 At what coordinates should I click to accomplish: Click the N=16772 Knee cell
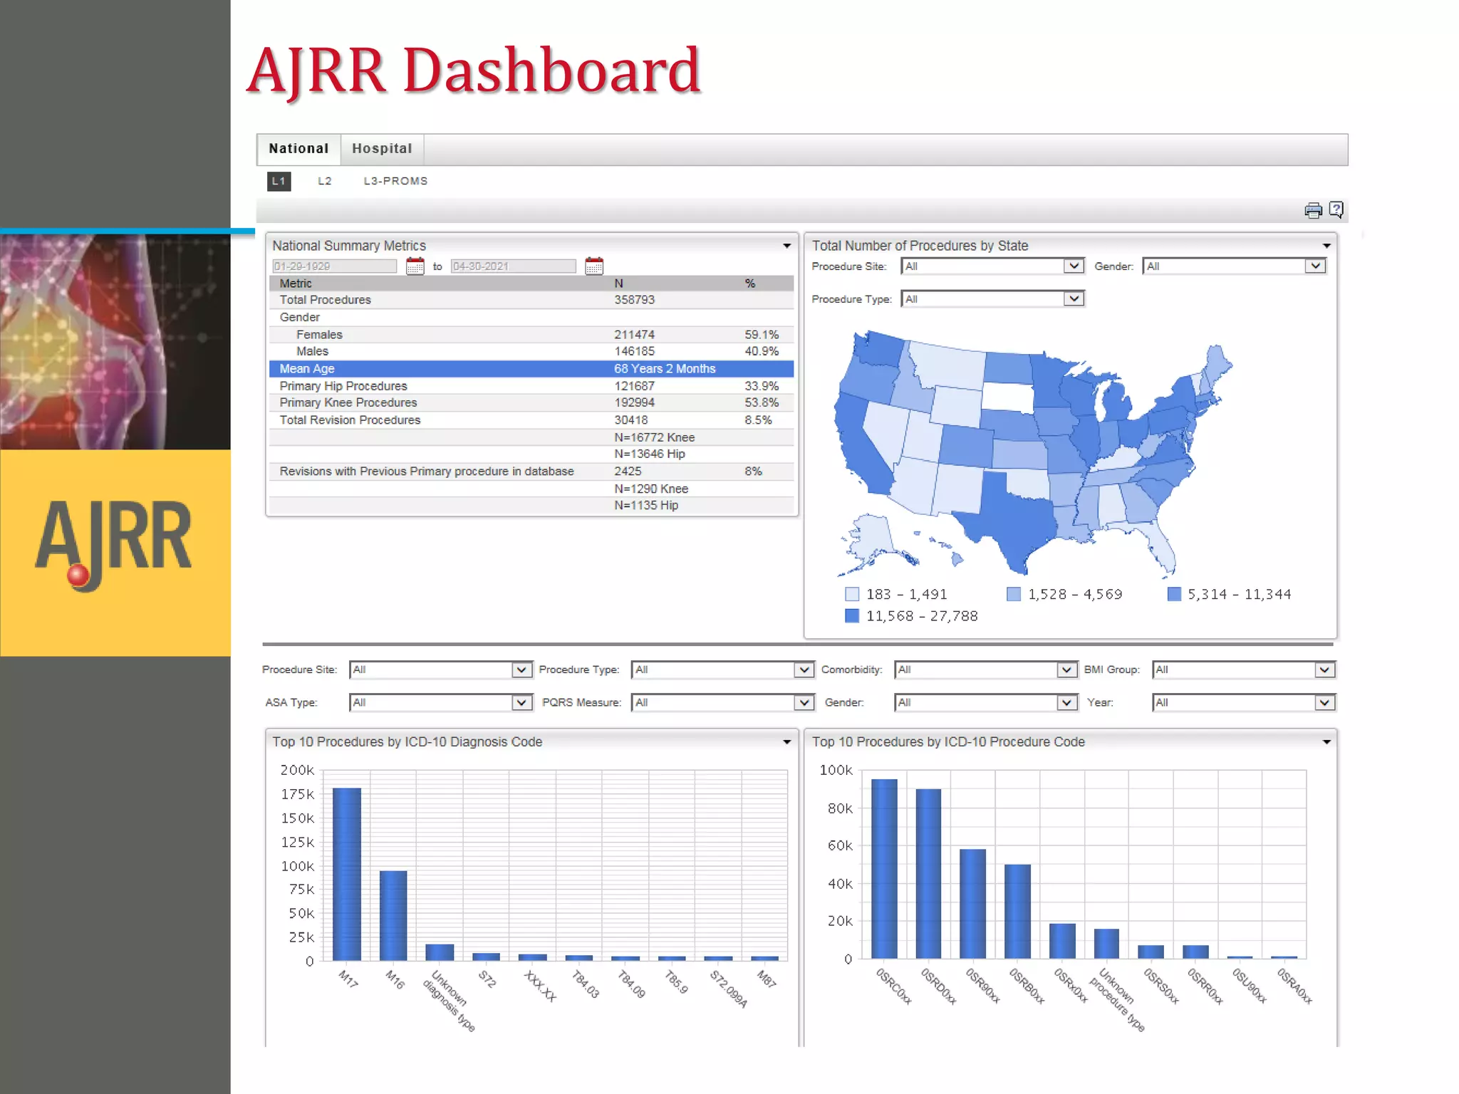pos(654,437)
